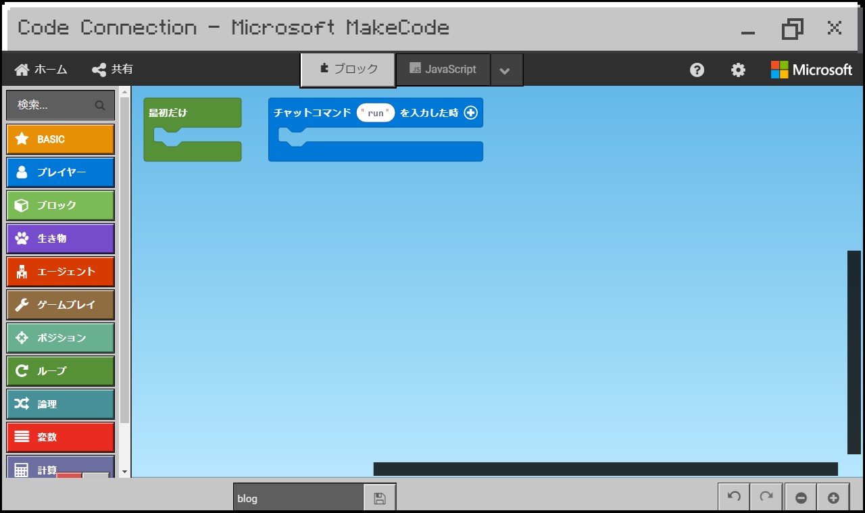Add argument with plus icon on chat block
The width and height of the screenshot is (865, 513).
click(470, 113)
